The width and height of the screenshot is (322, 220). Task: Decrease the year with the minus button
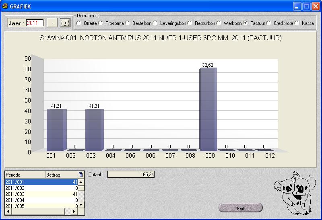52,23
